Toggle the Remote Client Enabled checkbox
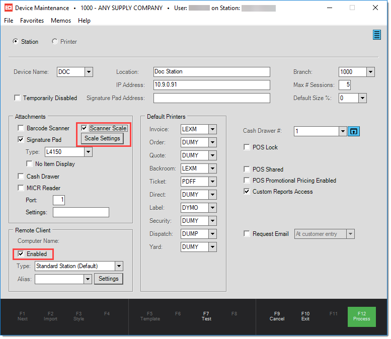This screenshot has height=339, width=391. coord(21,255)
